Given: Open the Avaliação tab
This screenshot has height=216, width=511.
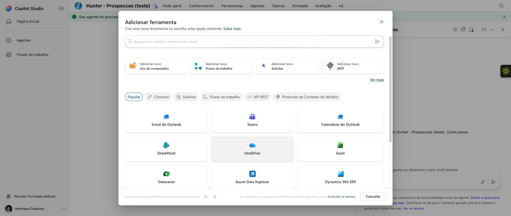Looking at the screenshot, I should (x=323, y=6).
